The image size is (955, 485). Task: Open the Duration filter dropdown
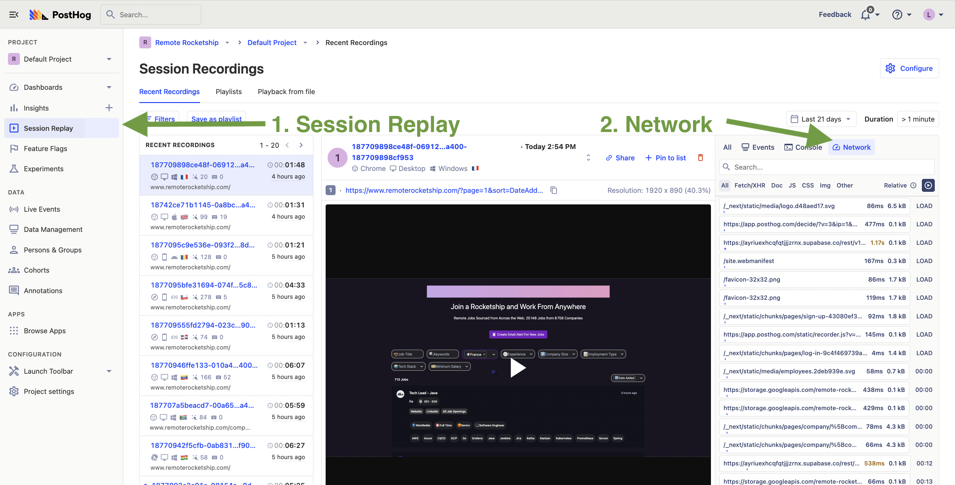(918, 119)
